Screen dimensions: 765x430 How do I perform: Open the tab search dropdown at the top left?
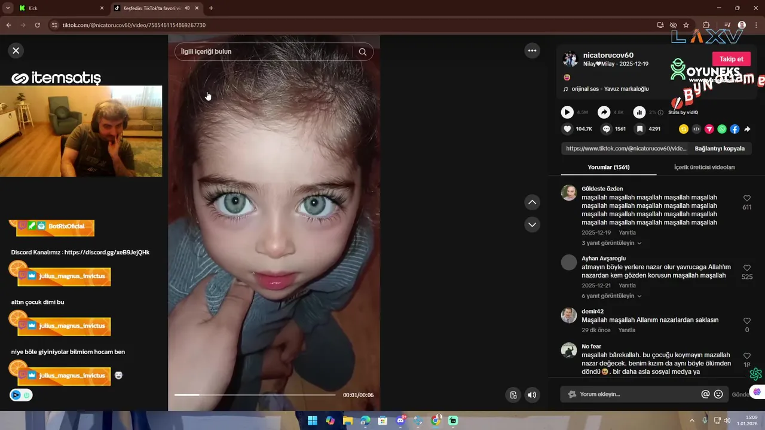tap(7, 8)
